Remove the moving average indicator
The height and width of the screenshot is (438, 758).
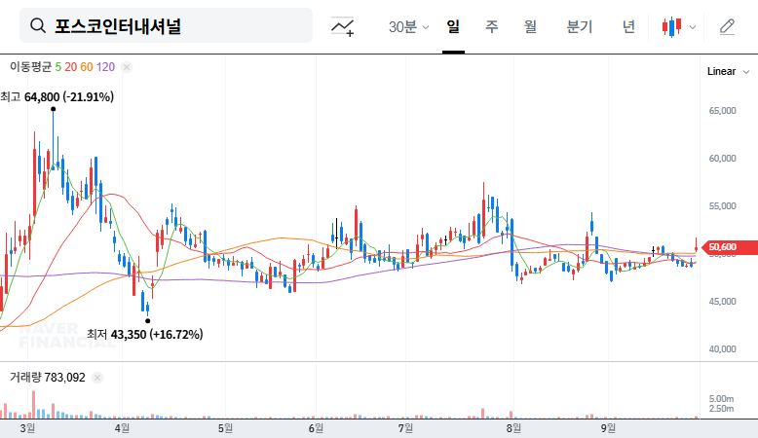click(127, 67)
